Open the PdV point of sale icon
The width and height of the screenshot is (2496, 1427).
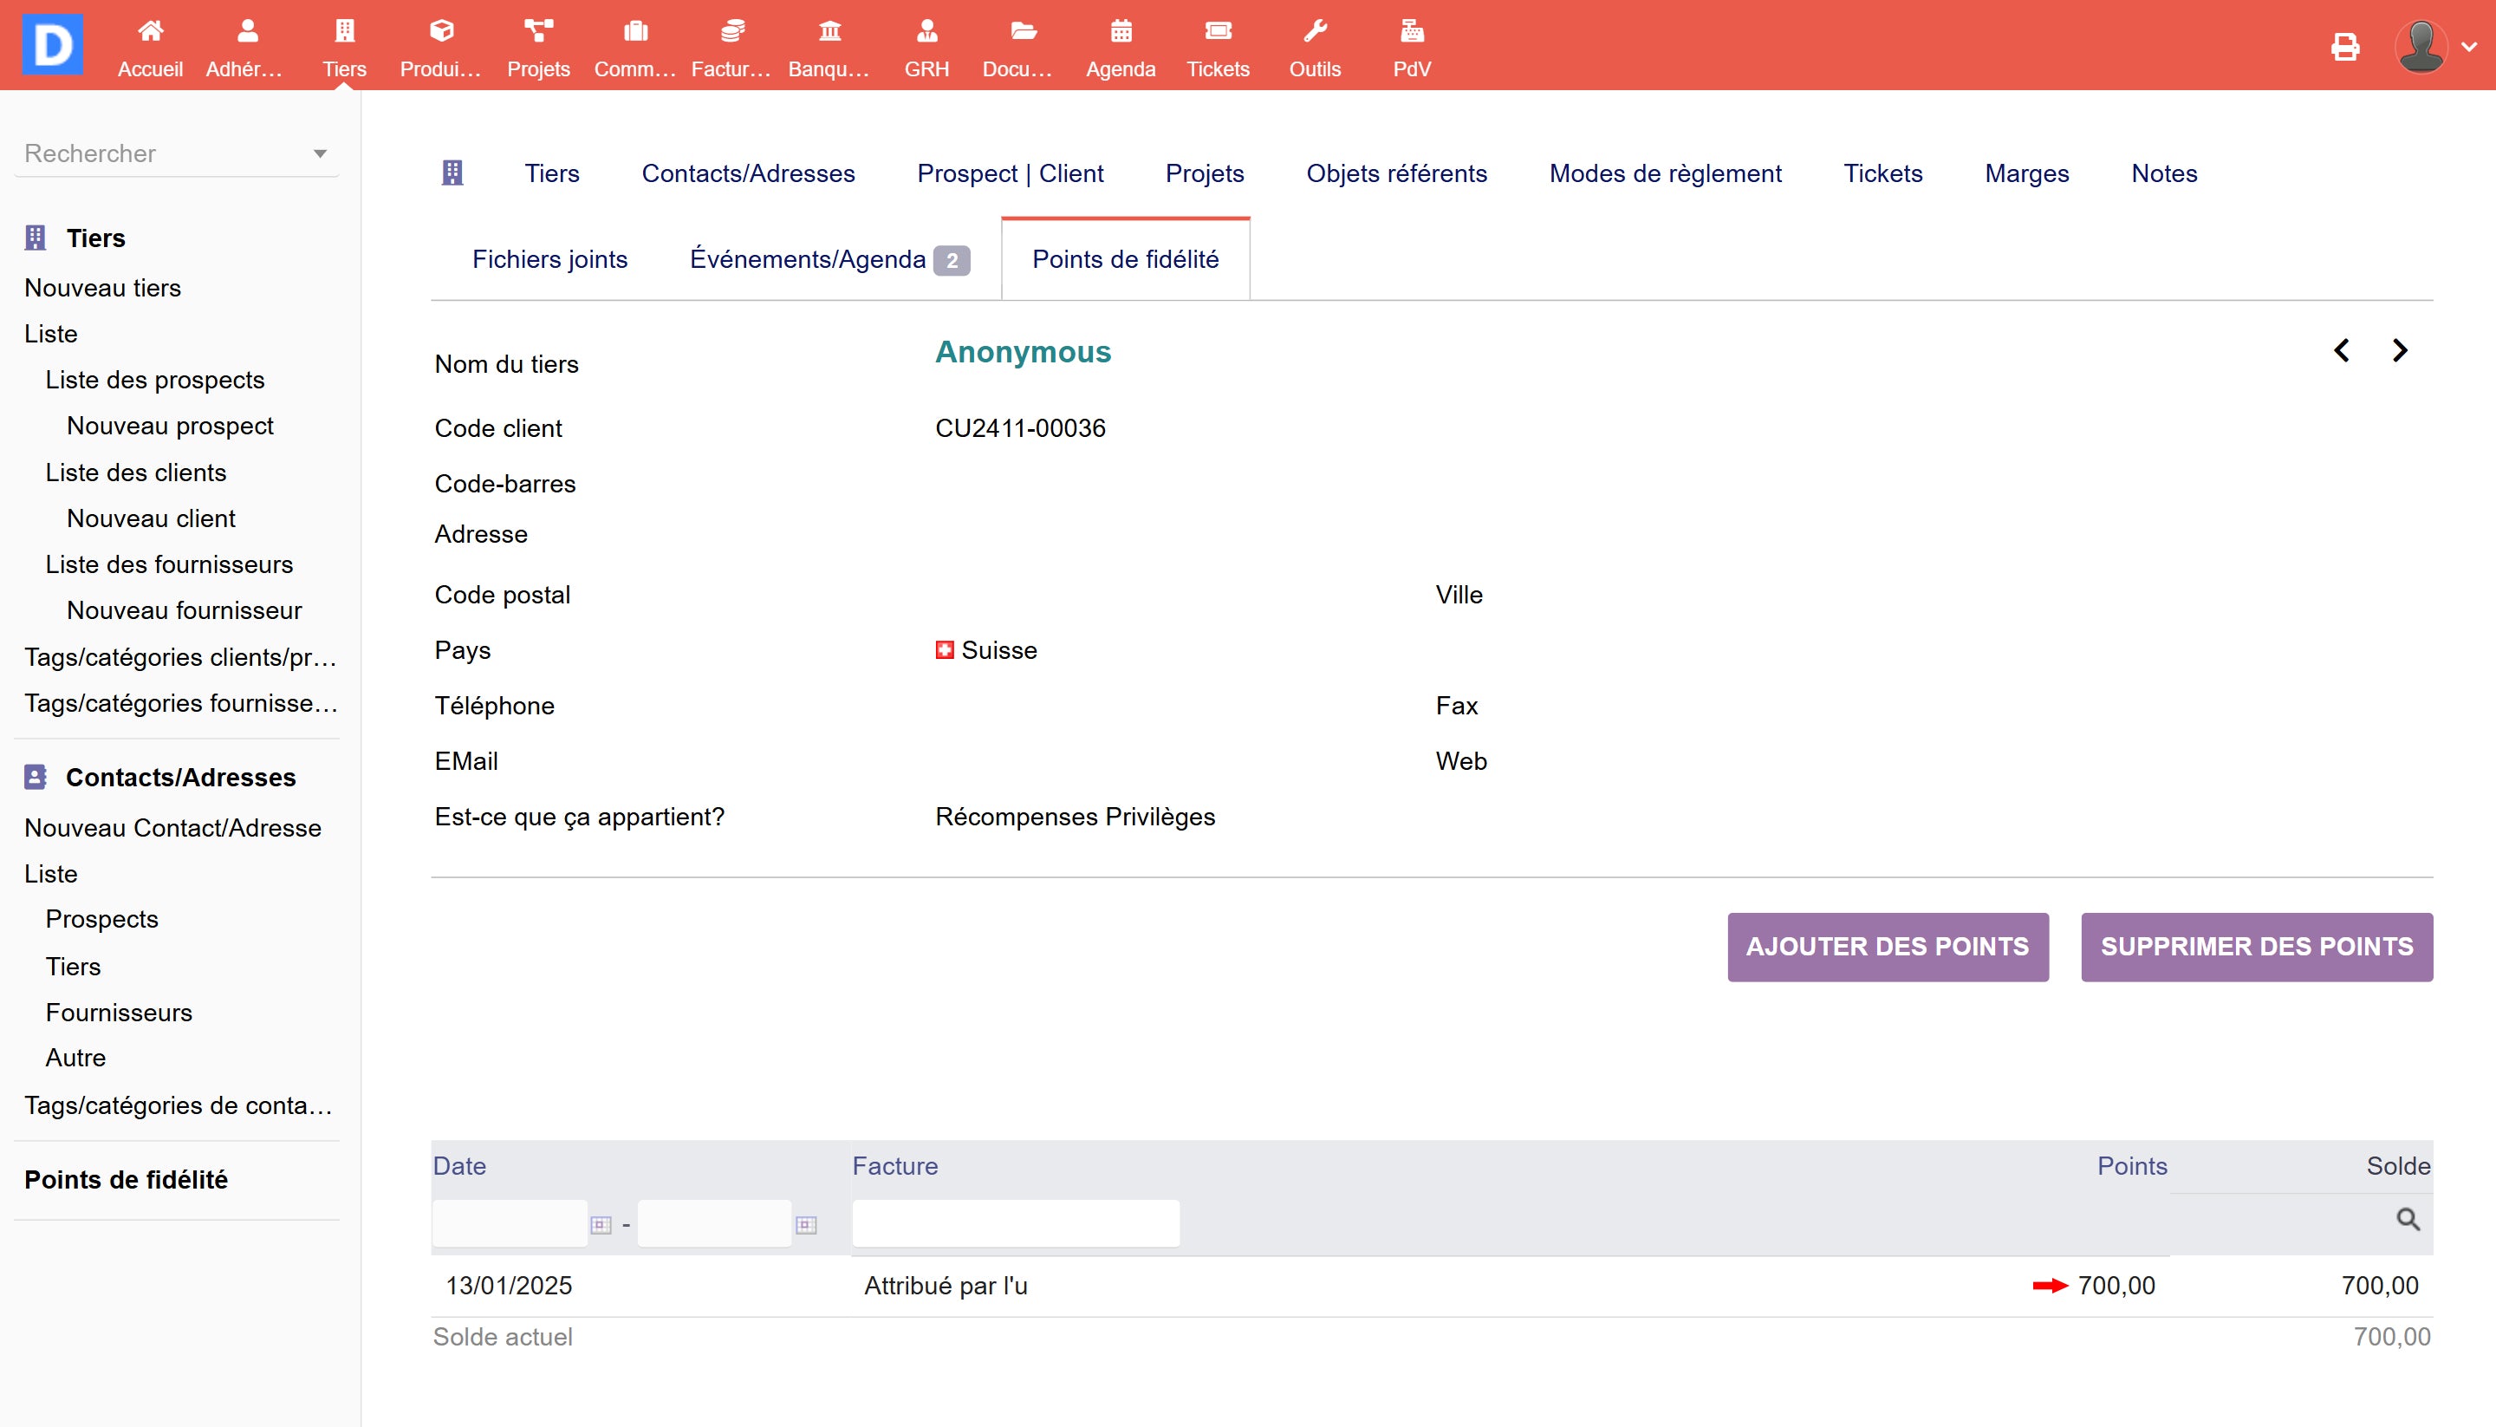1412,31
